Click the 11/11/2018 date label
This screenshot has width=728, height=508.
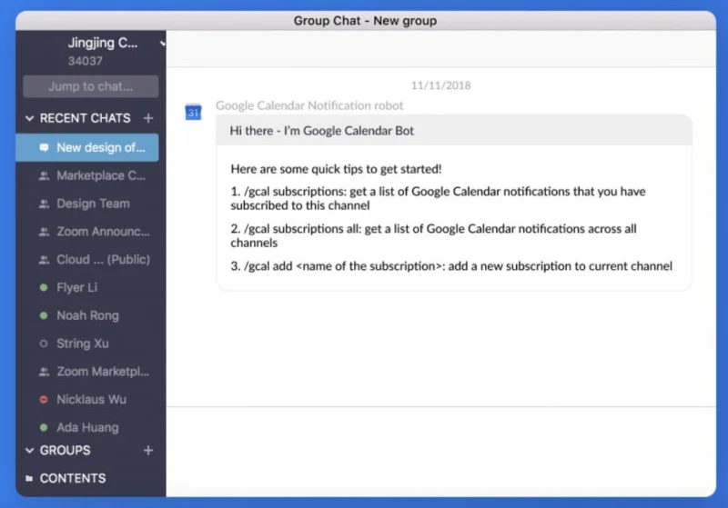click(x=440, y=85)
